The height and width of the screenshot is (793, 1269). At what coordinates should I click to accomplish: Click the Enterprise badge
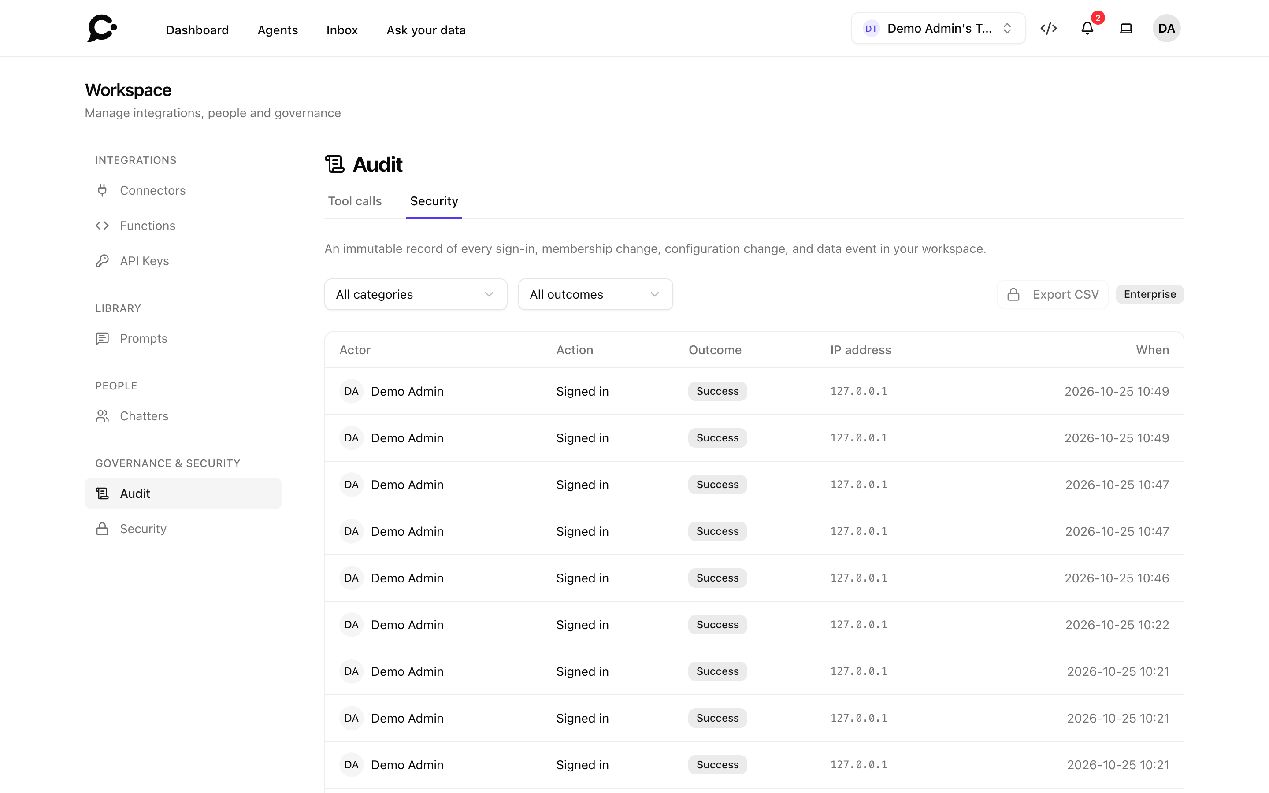tap(1150, 294)
